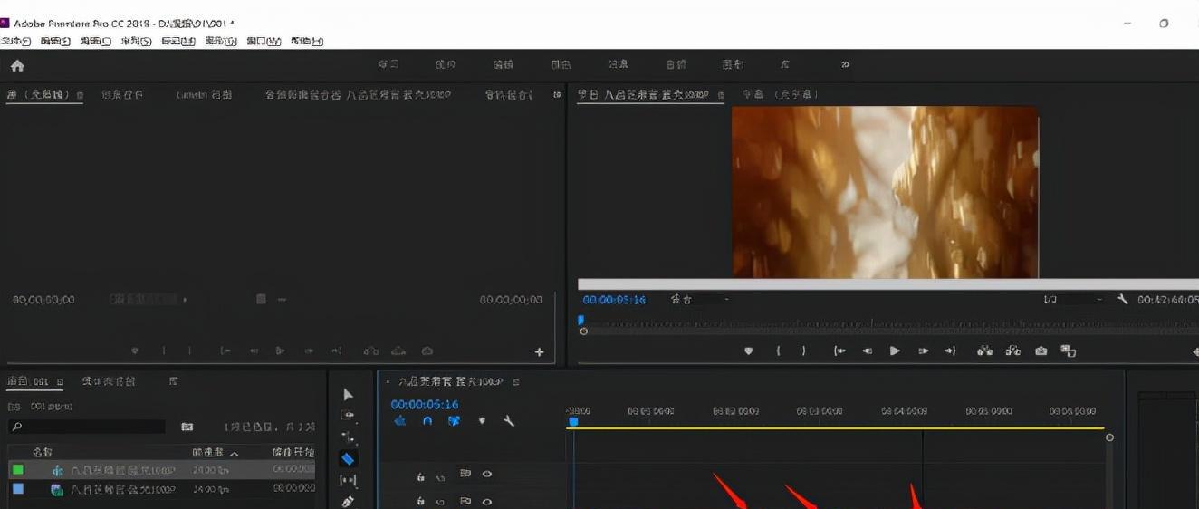
Task: Toggle Snap magnet in the timeline
Action: 427,421
